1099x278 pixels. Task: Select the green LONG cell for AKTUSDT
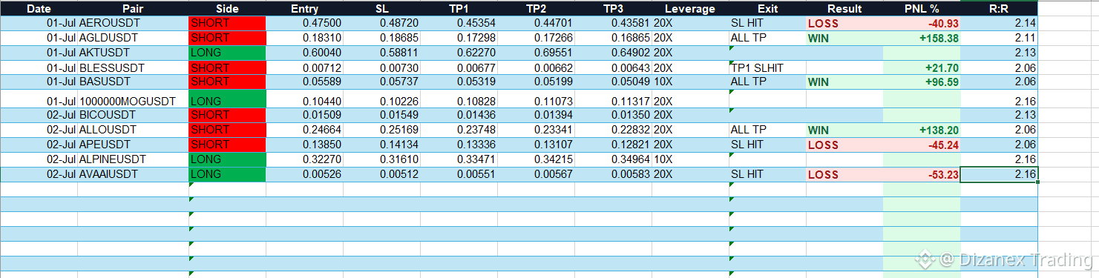point(227,53)
